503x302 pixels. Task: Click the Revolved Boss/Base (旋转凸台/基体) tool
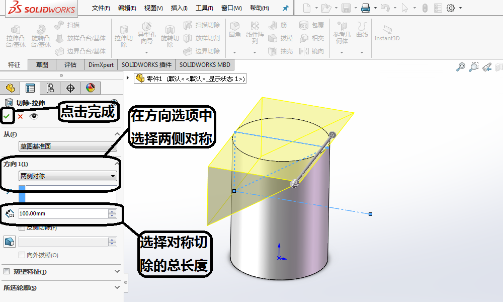point(41,37)
